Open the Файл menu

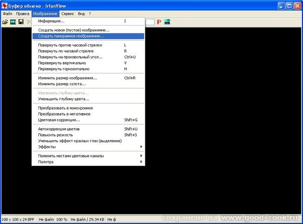[8, 13]
